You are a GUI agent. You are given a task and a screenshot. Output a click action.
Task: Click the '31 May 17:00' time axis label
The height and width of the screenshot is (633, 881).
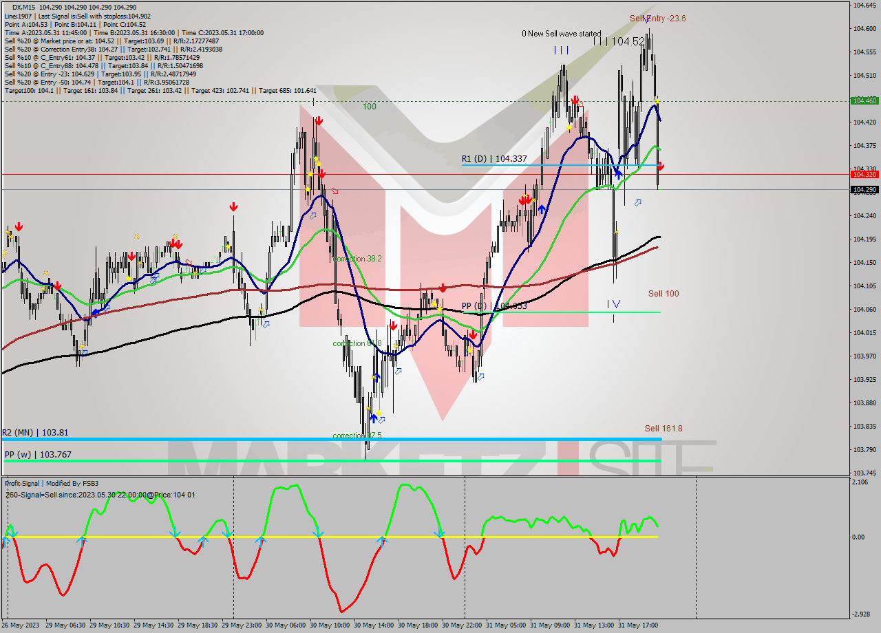(x=639, y=625)
